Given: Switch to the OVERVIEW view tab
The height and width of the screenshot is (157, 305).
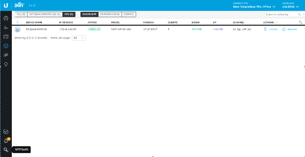Looking at the screenshot, I should tap(89, 14).
